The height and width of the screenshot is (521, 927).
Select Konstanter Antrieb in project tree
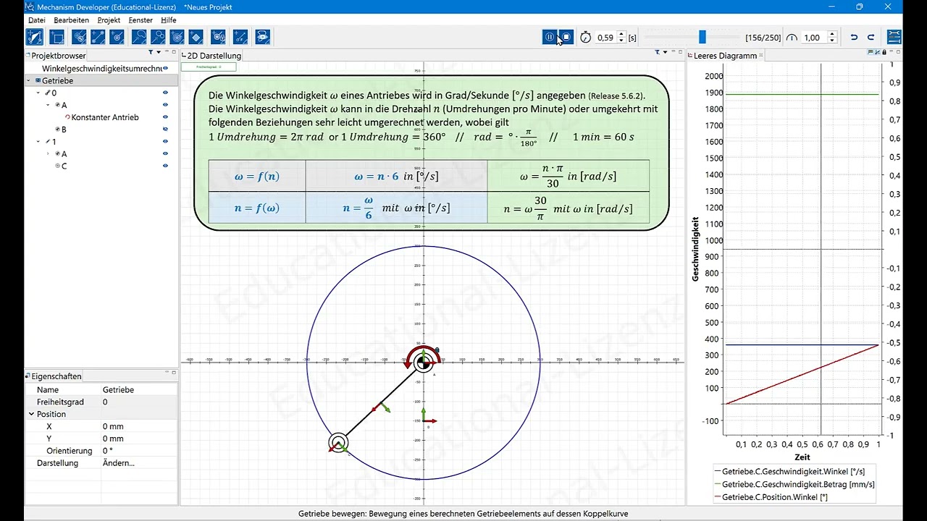click(105, 117)
